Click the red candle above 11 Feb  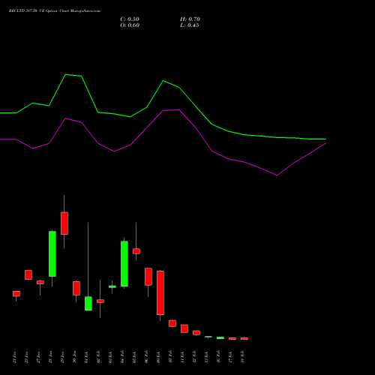pos(184,328)
